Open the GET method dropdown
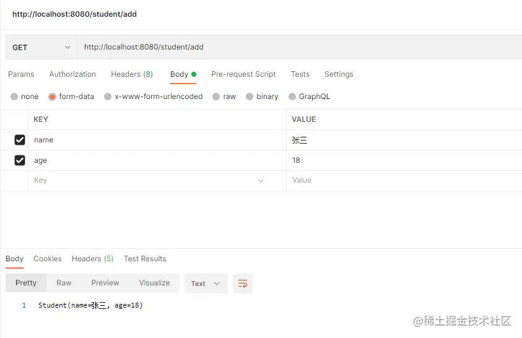The image size is (522, 338). (41, 47)
